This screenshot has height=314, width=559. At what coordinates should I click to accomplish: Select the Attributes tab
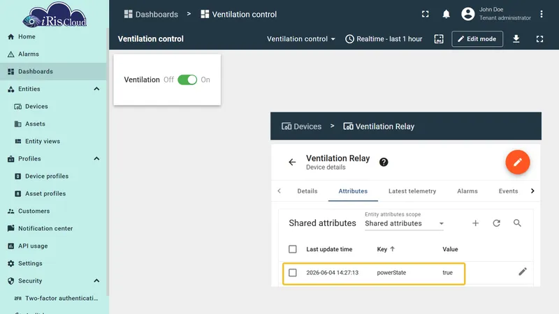point(353,191)
